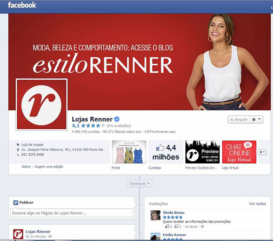The height and width of the screenshot is (241, 273).
Task: Expand the 8 more apps dropdown
Action: pyautogui.click(x=262, y=152)
